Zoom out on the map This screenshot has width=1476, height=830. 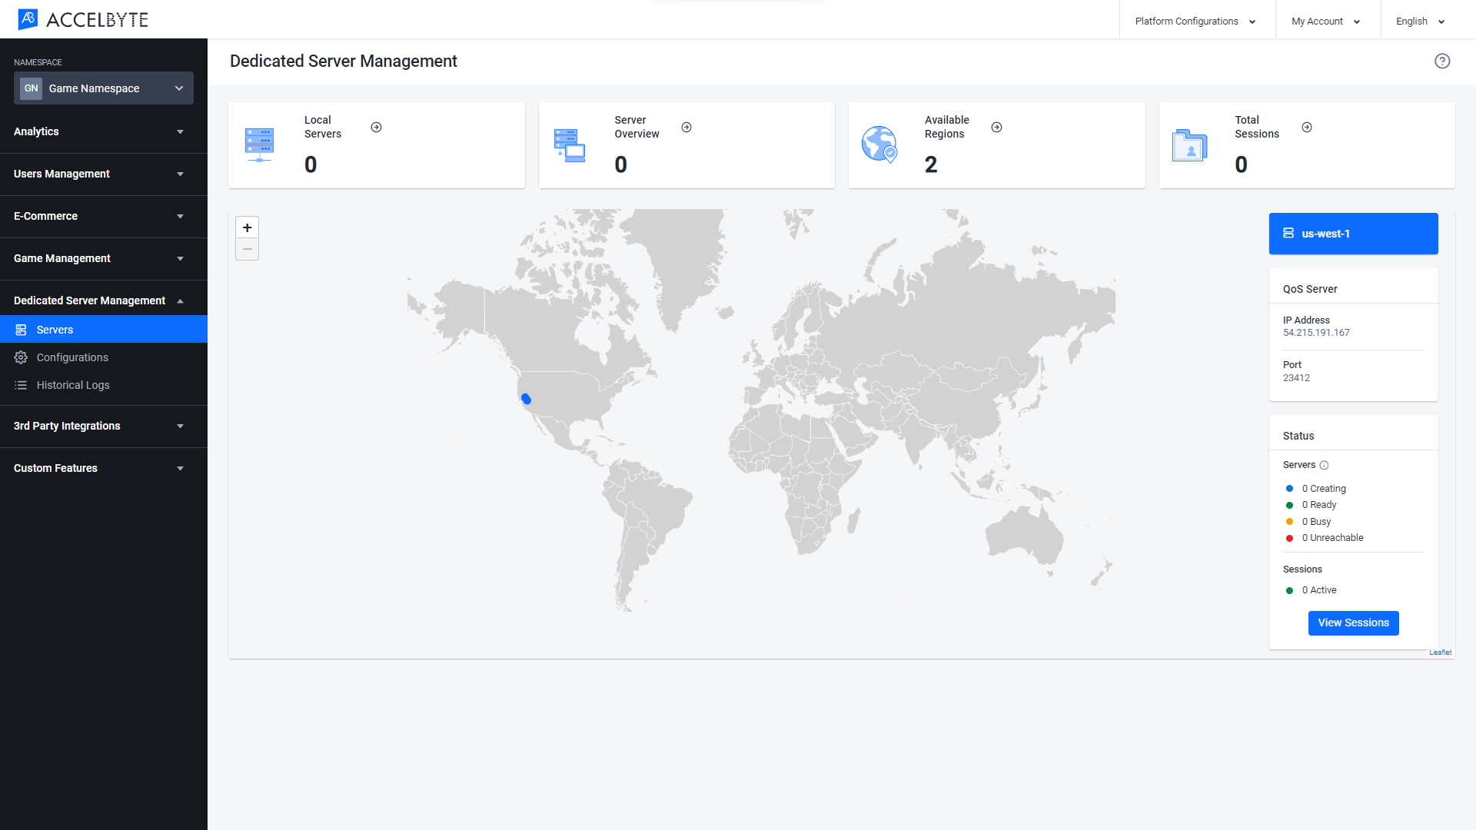pyautogui.click(x=247, y=249)
